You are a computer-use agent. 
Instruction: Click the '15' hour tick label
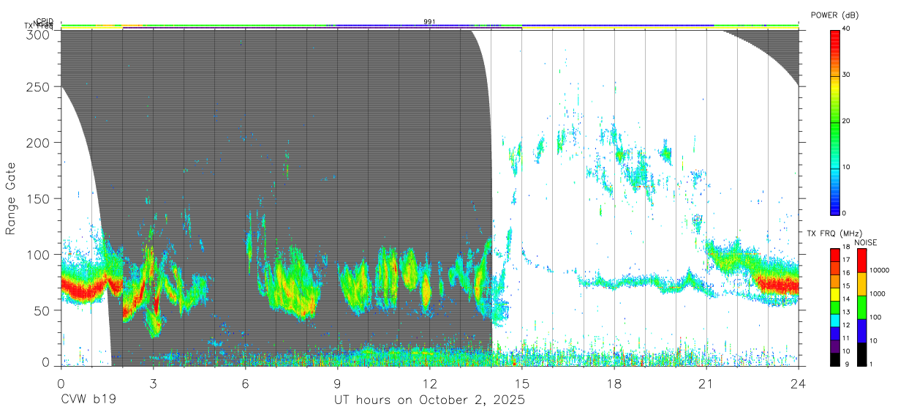tap(522, 383)
